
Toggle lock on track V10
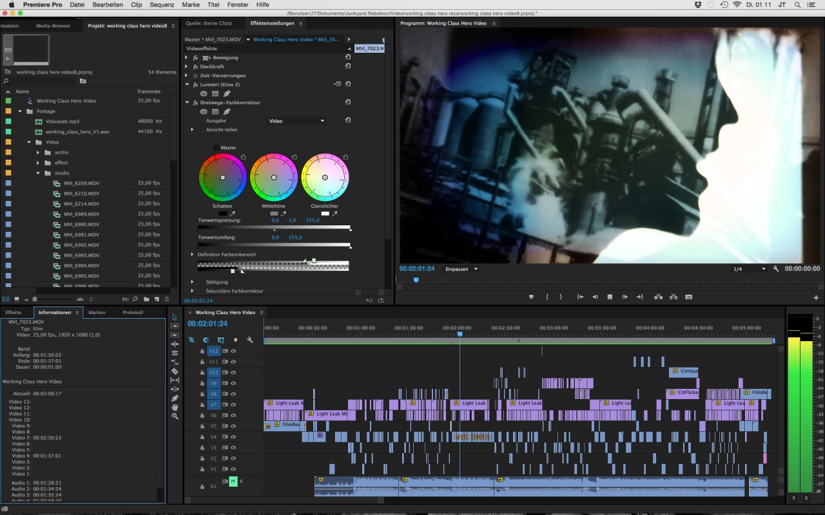tap(202, 373)
